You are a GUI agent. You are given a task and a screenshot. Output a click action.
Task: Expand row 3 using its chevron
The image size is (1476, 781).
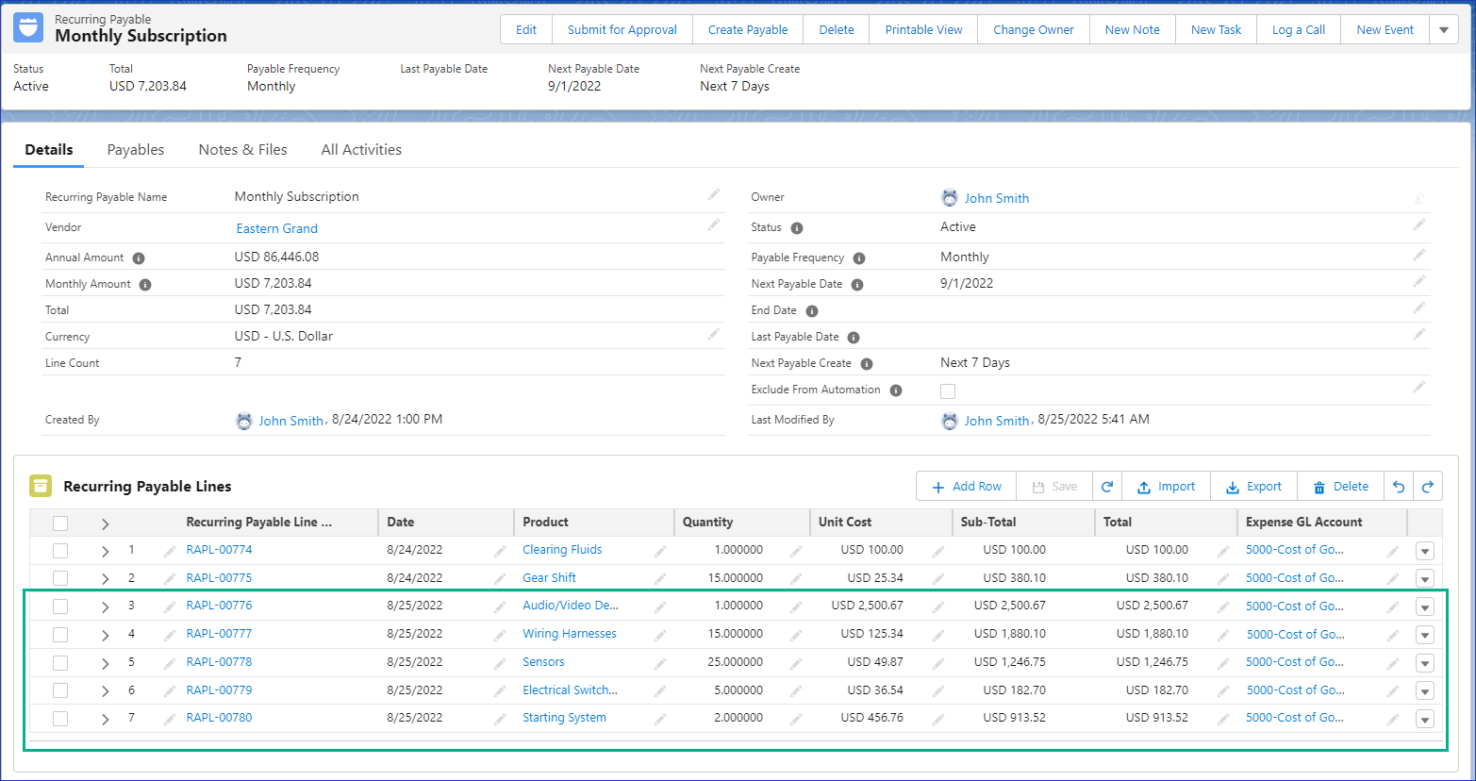point(105,606)
